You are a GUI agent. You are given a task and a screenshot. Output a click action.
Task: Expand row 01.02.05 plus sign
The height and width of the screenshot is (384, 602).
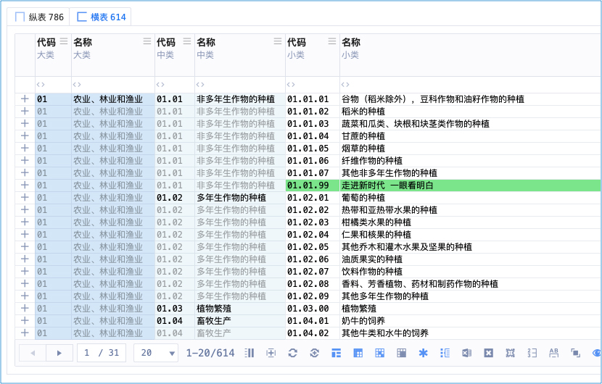tap(25, 246)
